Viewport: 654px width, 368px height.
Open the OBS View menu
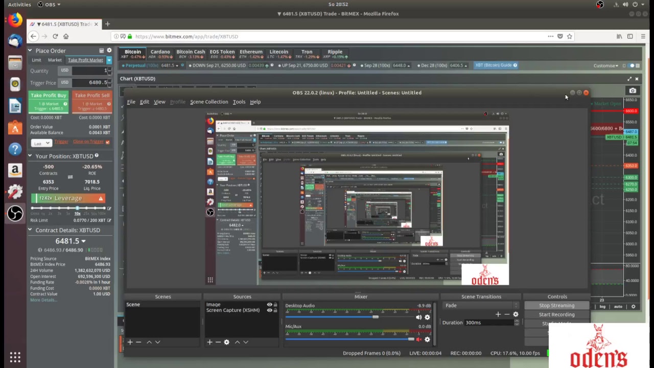pos(159,102)
